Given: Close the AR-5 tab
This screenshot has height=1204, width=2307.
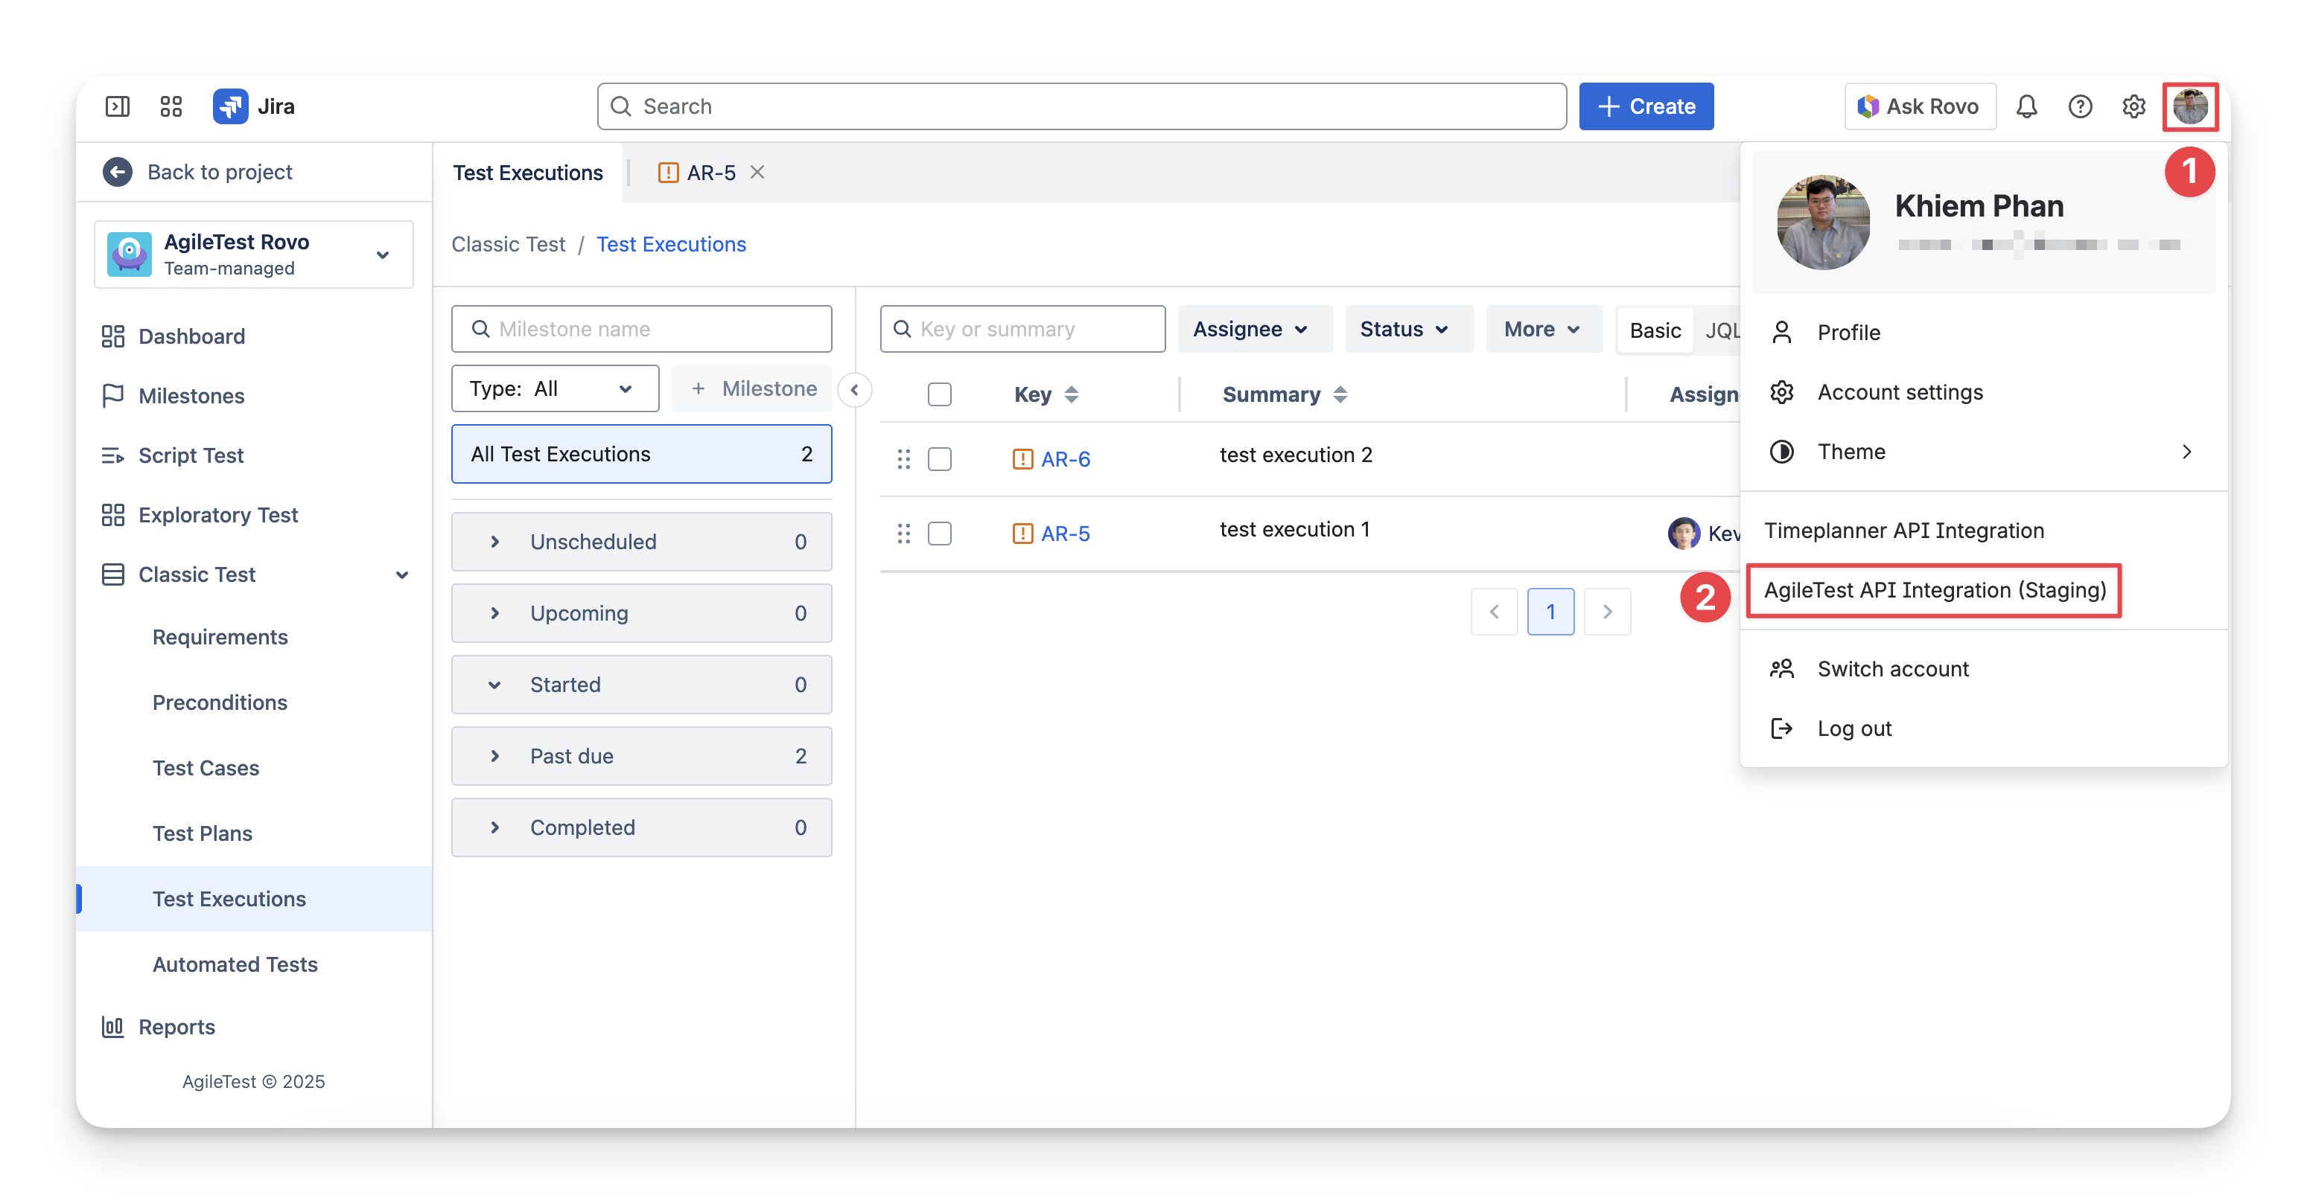Looking at the screenshot, I should coord(757,172).
